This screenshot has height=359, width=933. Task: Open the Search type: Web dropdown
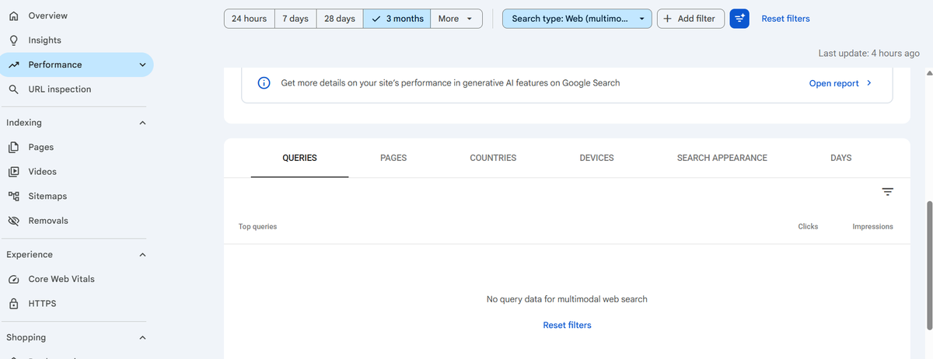click(578, 19)
